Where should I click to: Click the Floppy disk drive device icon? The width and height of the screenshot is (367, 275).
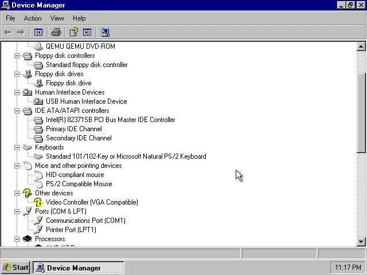click(x=38, y=83)
